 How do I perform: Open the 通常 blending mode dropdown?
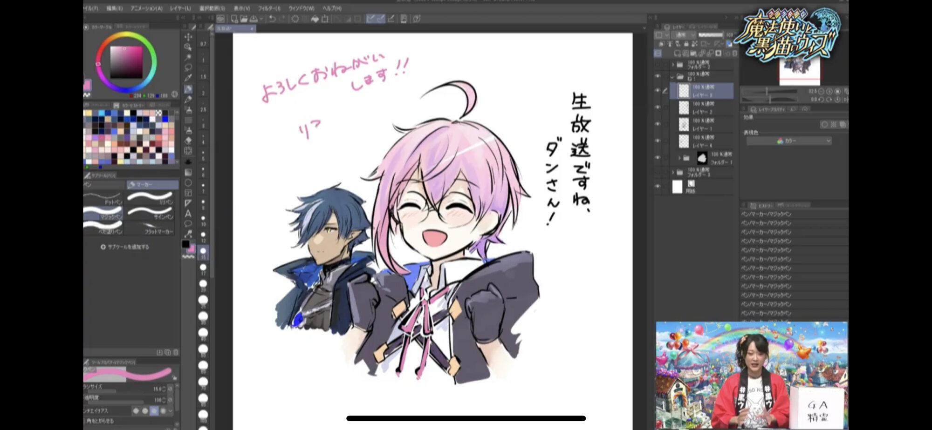pos(684,35)
